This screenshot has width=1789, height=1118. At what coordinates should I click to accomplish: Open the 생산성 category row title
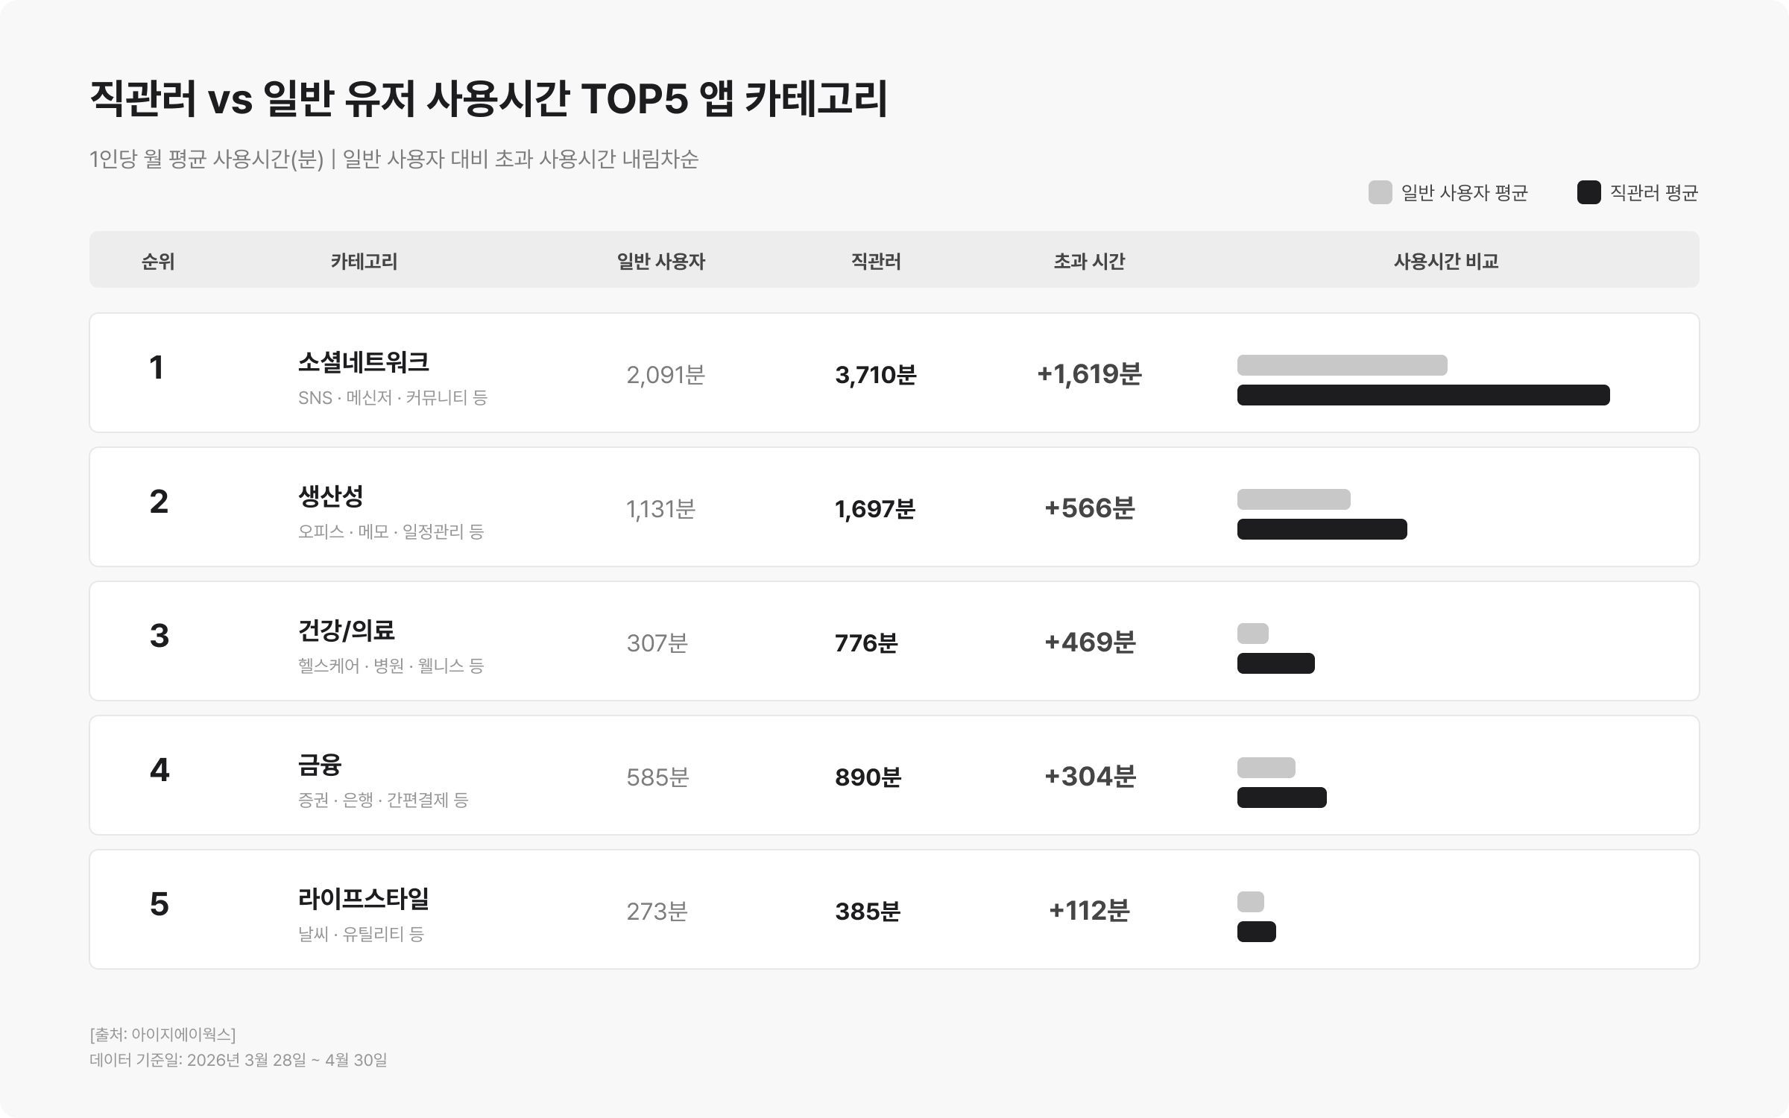click(331, 496)
